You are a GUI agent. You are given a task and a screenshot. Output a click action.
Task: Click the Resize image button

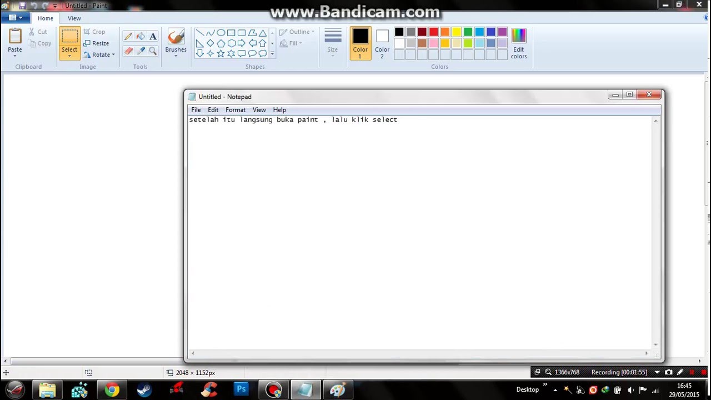pos(96,43)
